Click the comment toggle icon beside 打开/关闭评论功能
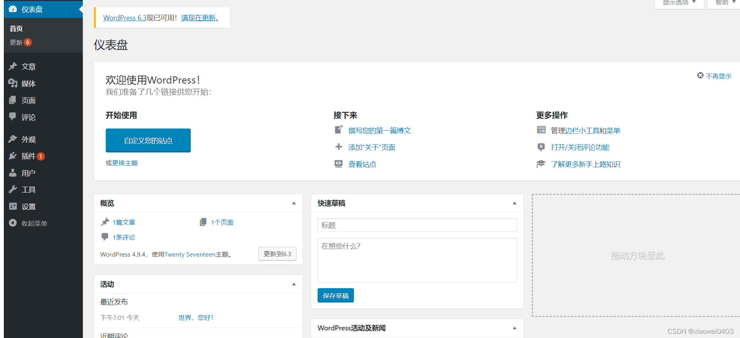 click(x=541, y=147)
